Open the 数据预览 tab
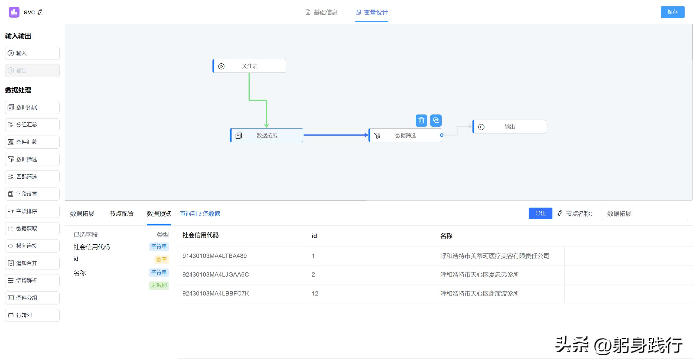This screenshot has height=364, width=693. [x=159, y=214]
